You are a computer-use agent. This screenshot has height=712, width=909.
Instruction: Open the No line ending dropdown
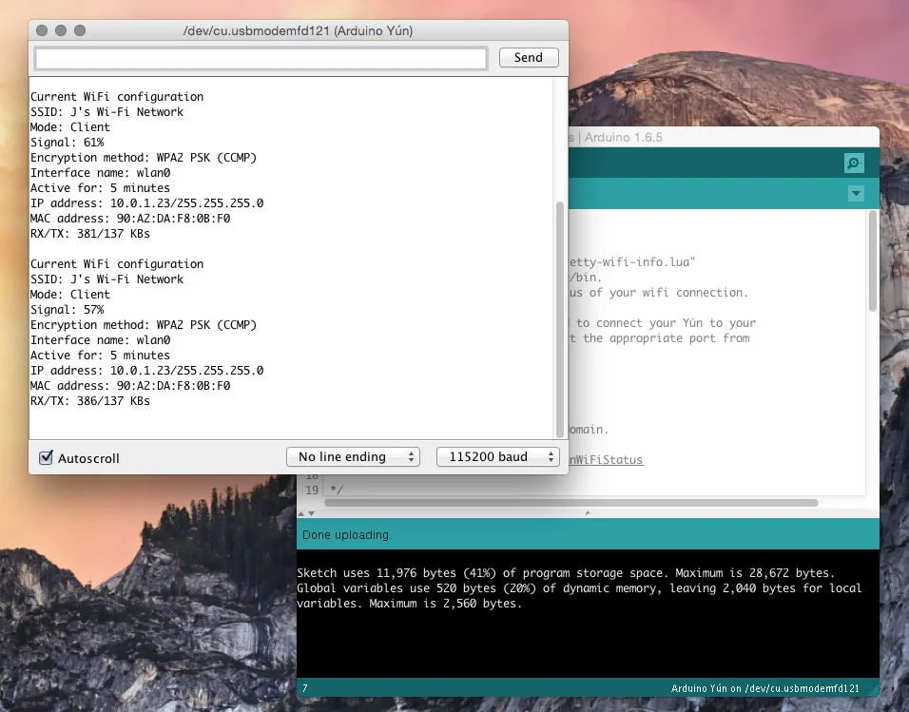(353, 456)
